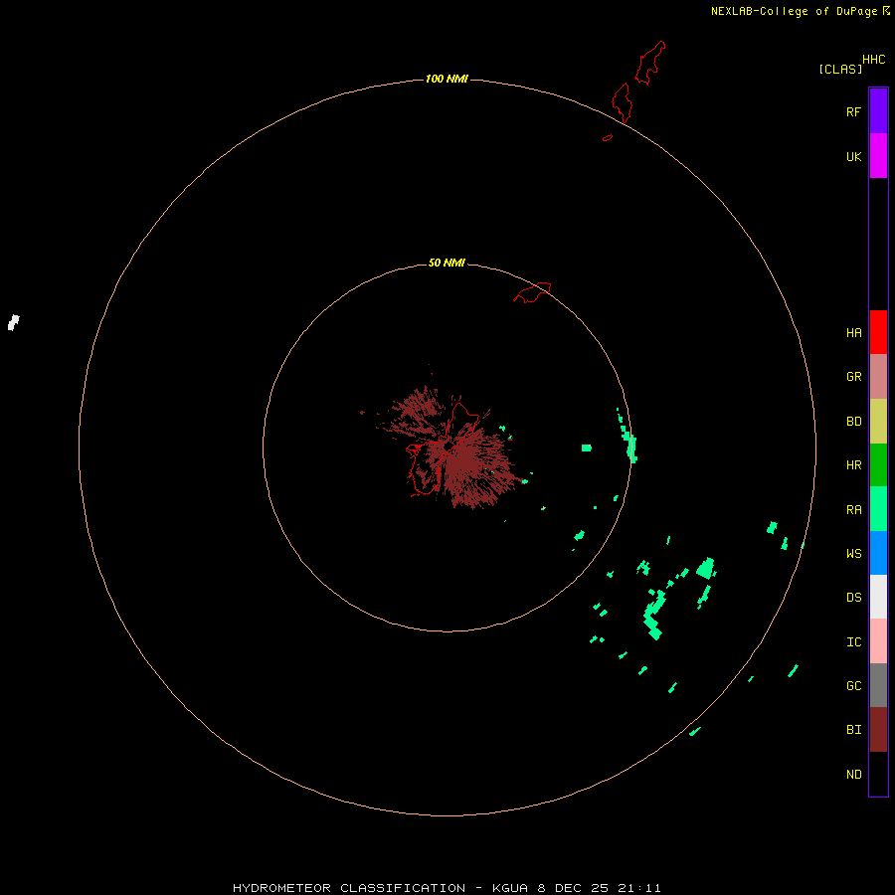
Task: Click the BD legend label
Action: click(x=853, y=422)
